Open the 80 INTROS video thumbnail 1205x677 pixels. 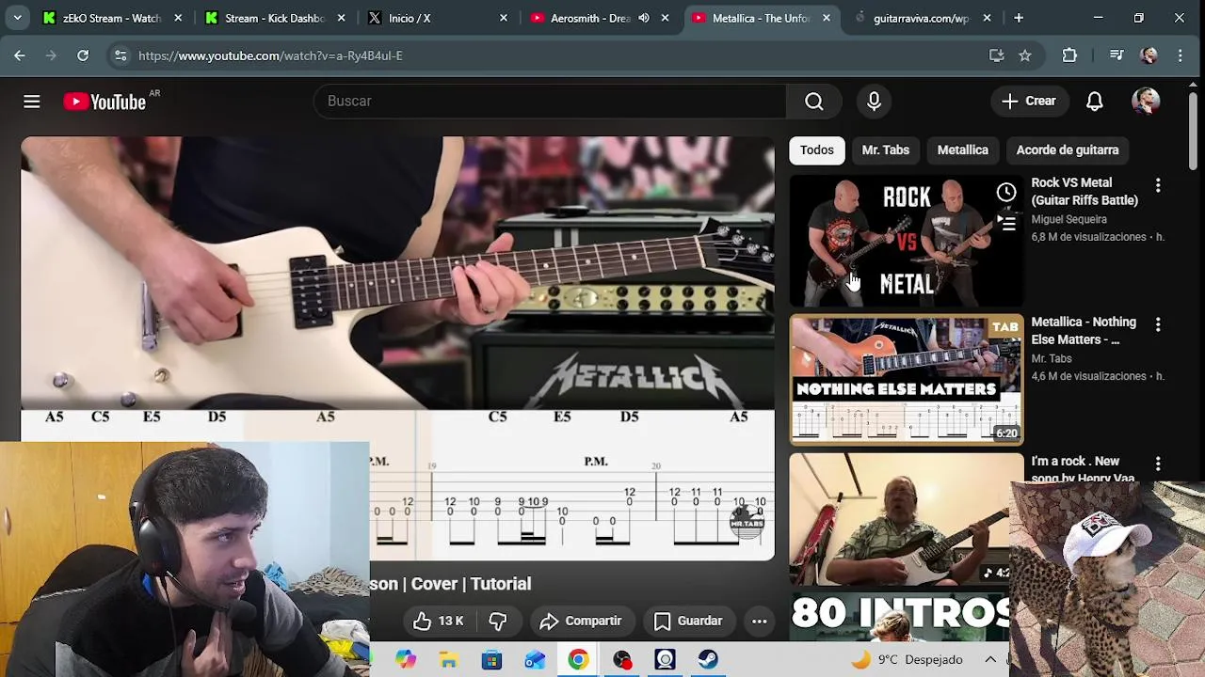(x=899, y=617)
